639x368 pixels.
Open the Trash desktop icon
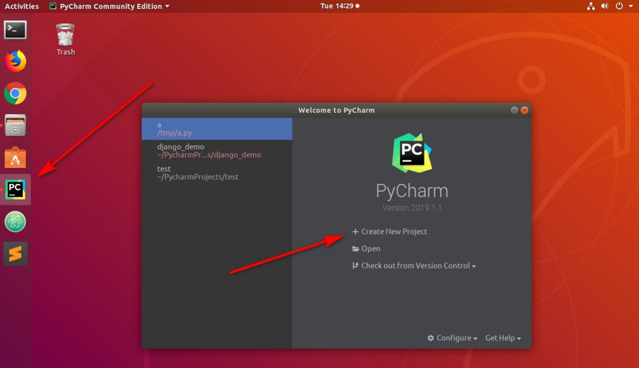(x=66, y=39)
